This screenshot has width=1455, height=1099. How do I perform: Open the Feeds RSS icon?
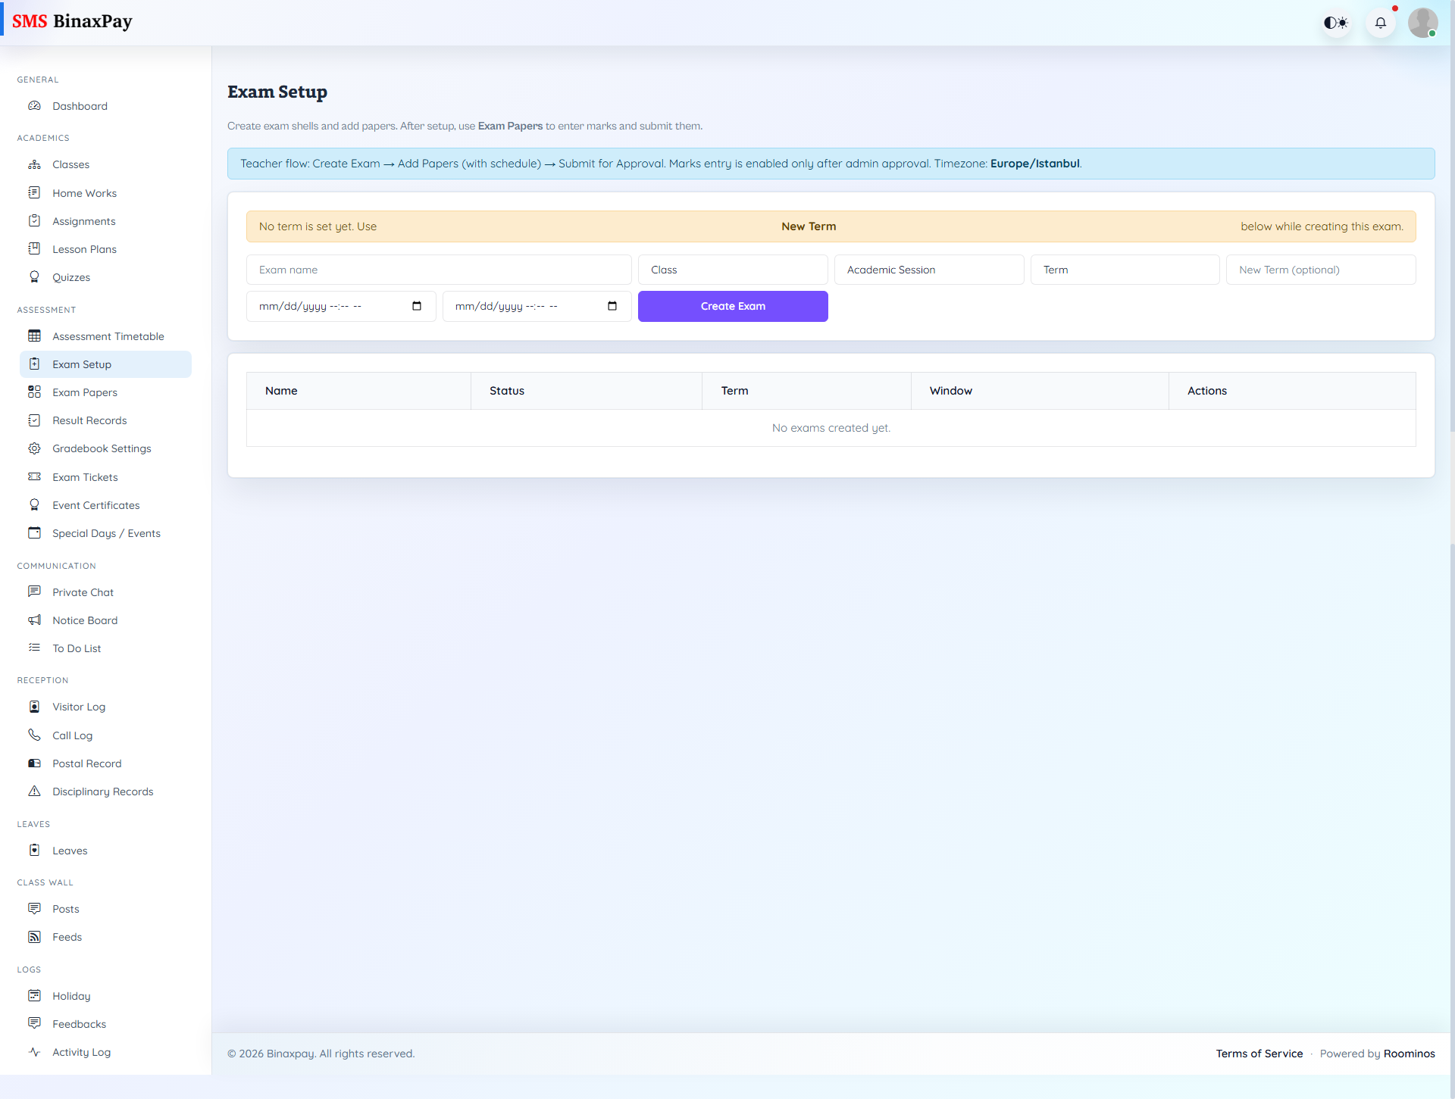tap(35, 936)
